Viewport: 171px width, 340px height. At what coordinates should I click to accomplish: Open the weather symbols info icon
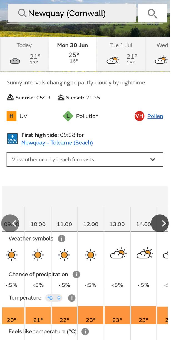click(x=61, y=239)
